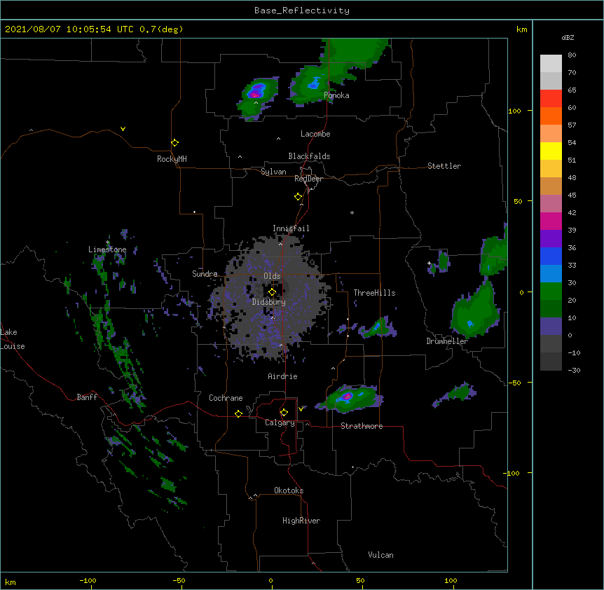Click the Vulcan label

pyautogui.click(x=380, y=555)
